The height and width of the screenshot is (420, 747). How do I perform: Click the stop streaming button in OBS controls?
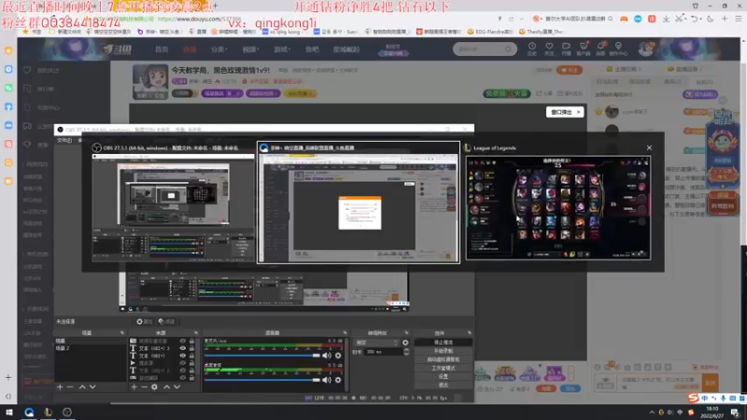(x=443, y=343)
